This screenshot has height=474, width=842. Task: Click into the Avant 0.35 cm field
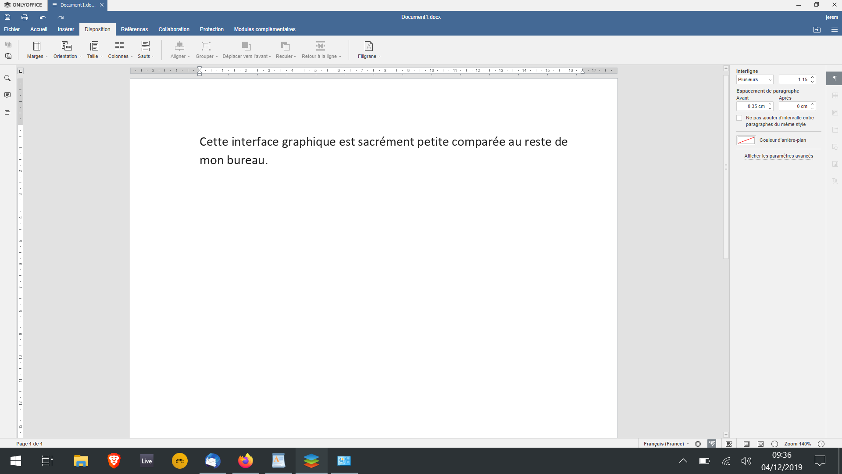tap(752, 106)
